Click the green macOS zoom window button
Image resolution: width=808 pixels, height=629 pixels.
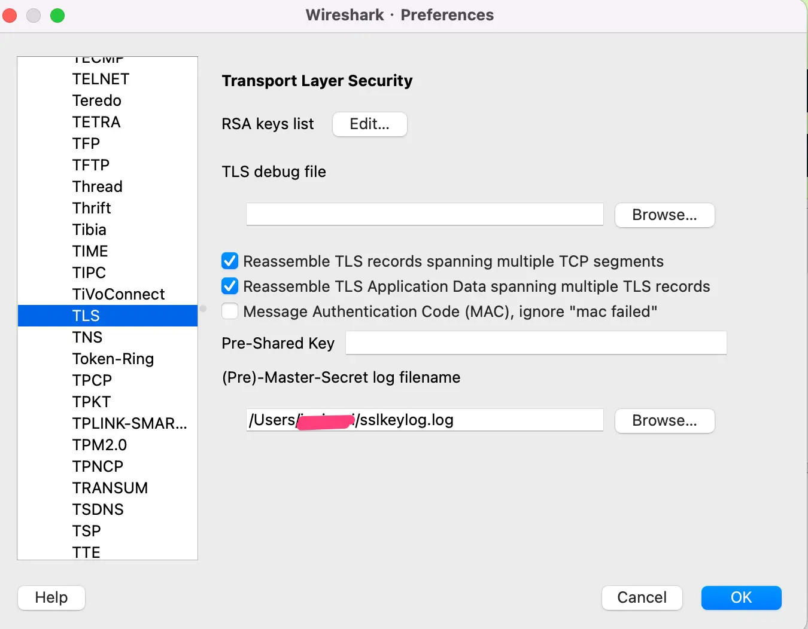tap(57, 16)
